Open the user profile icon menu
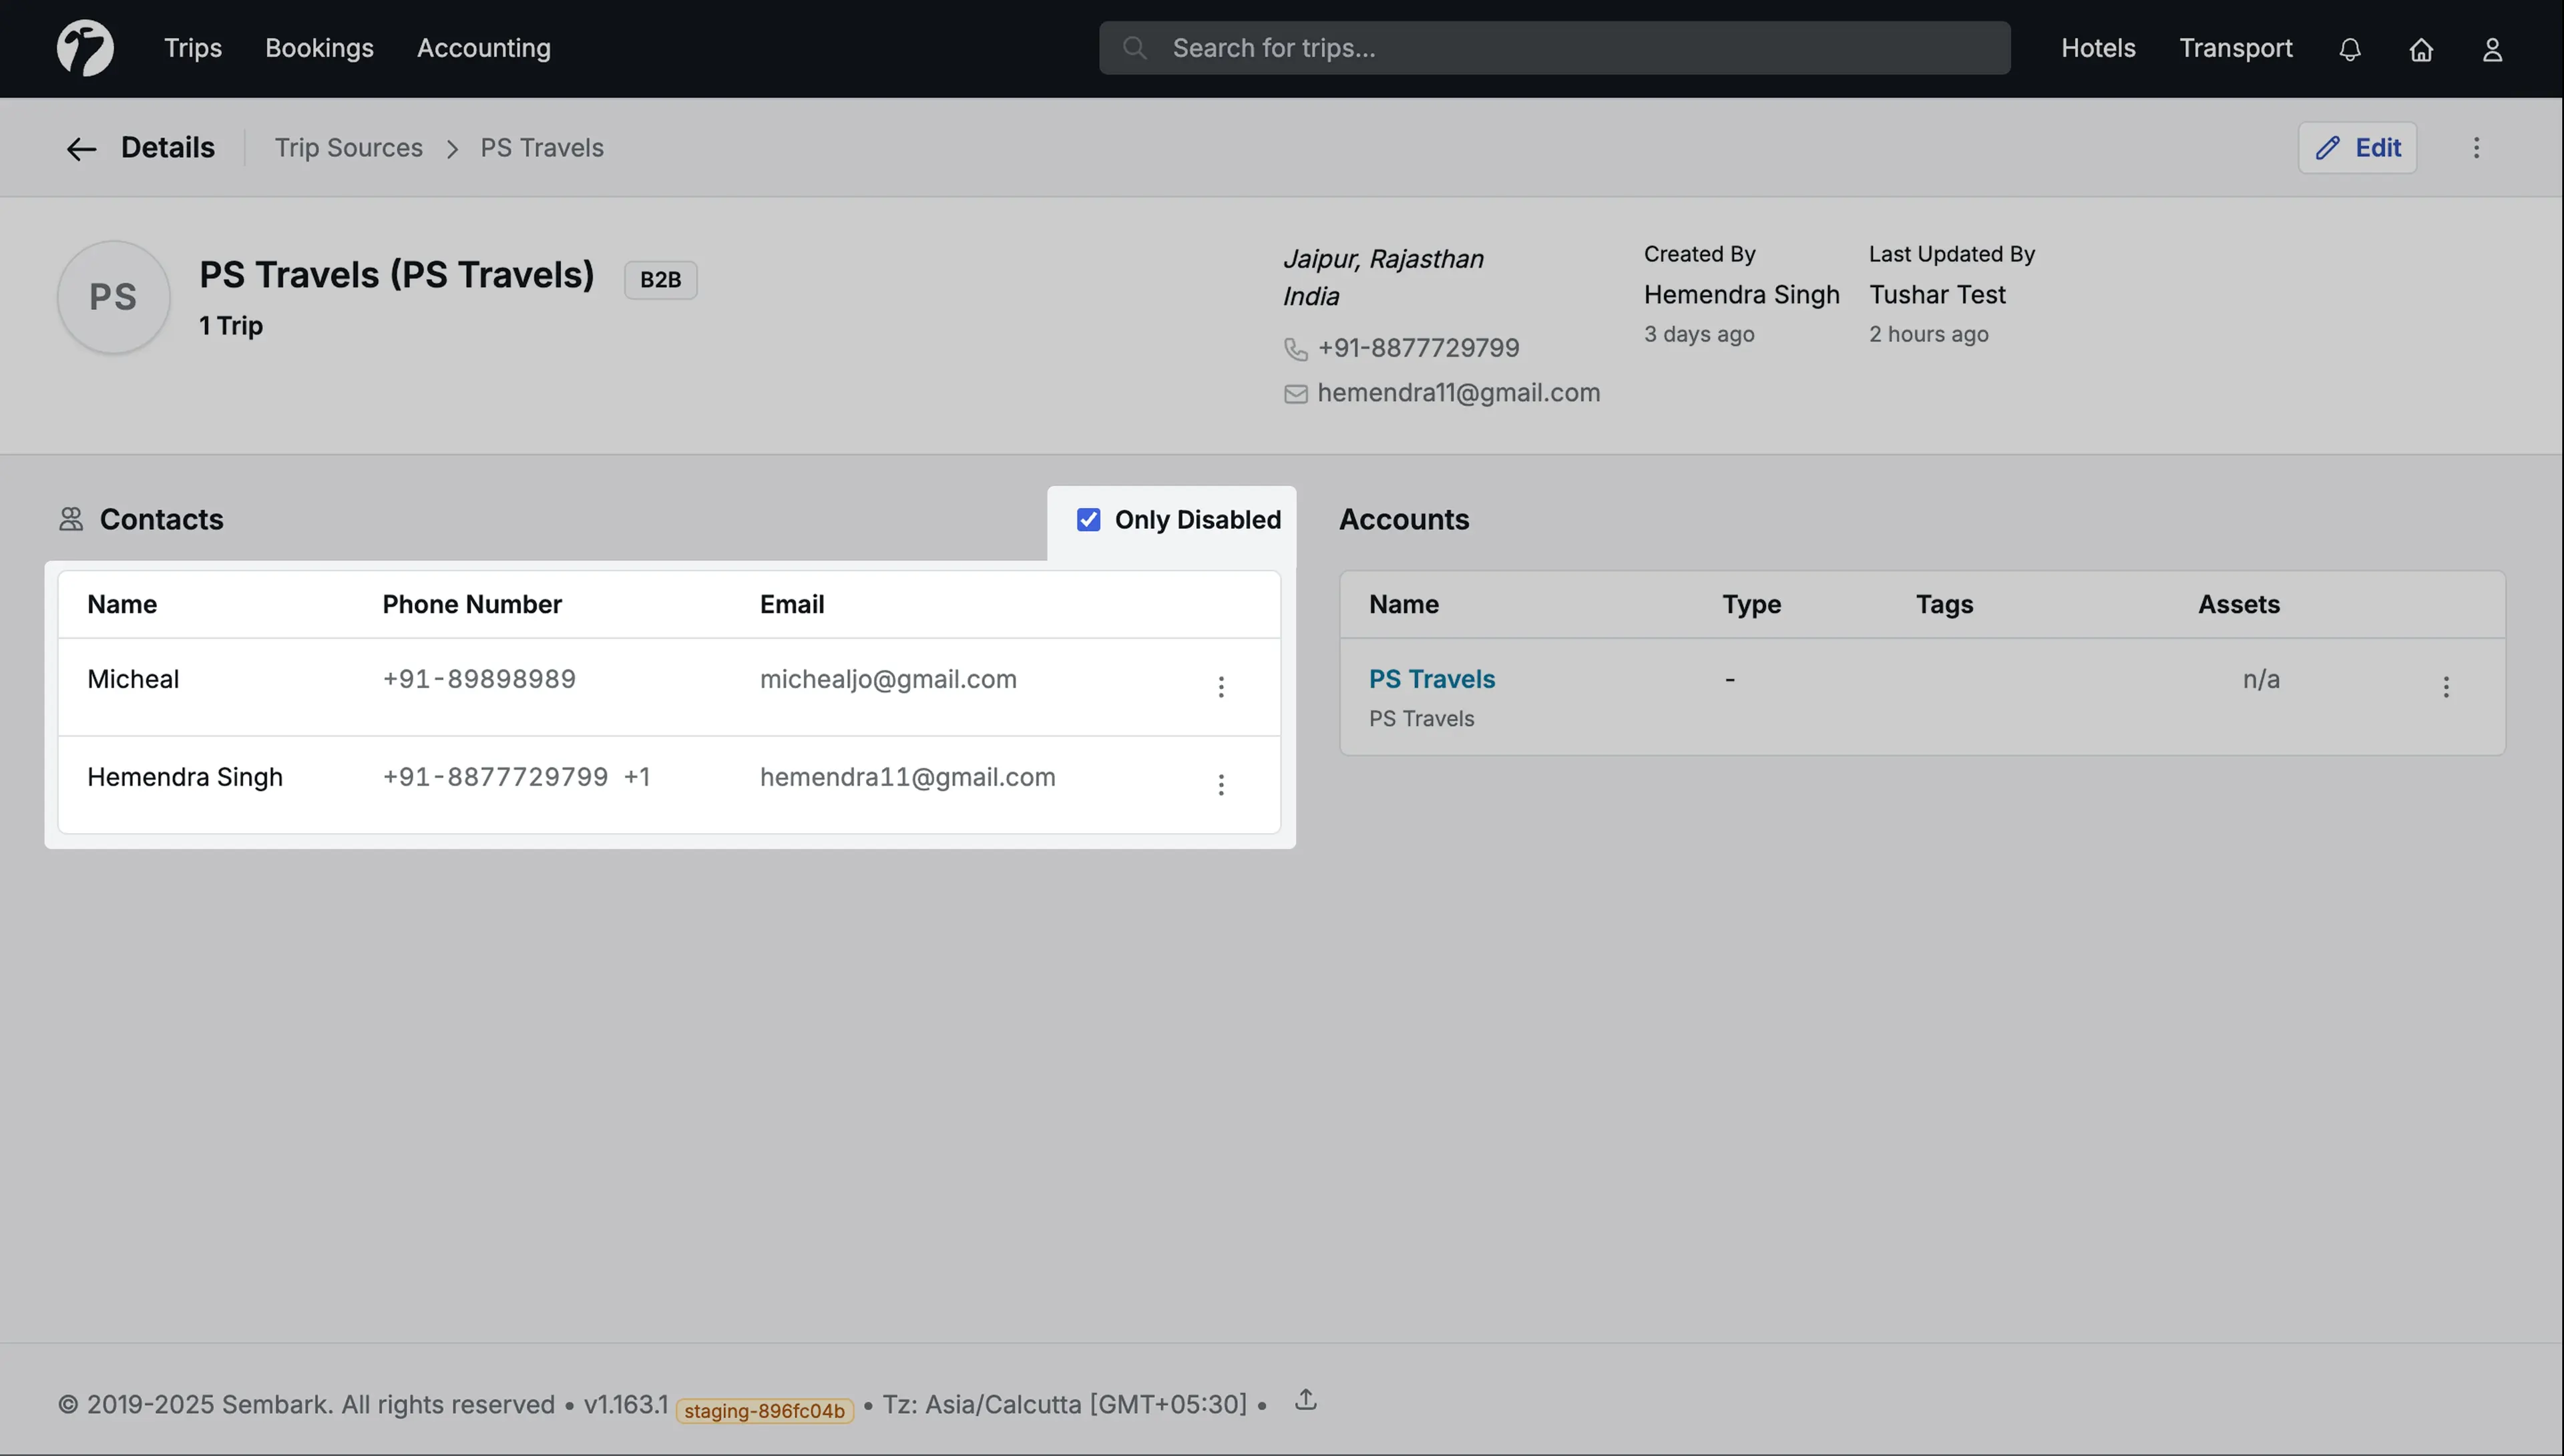The image size is (2564, 1456). pyautogui.click(x=2492, y=49)
